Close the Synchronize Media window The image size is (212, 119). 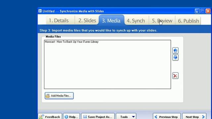[x=208, y=11]
